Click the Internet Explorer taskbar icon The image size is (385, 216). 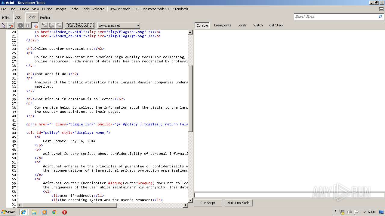click(23, 212)
